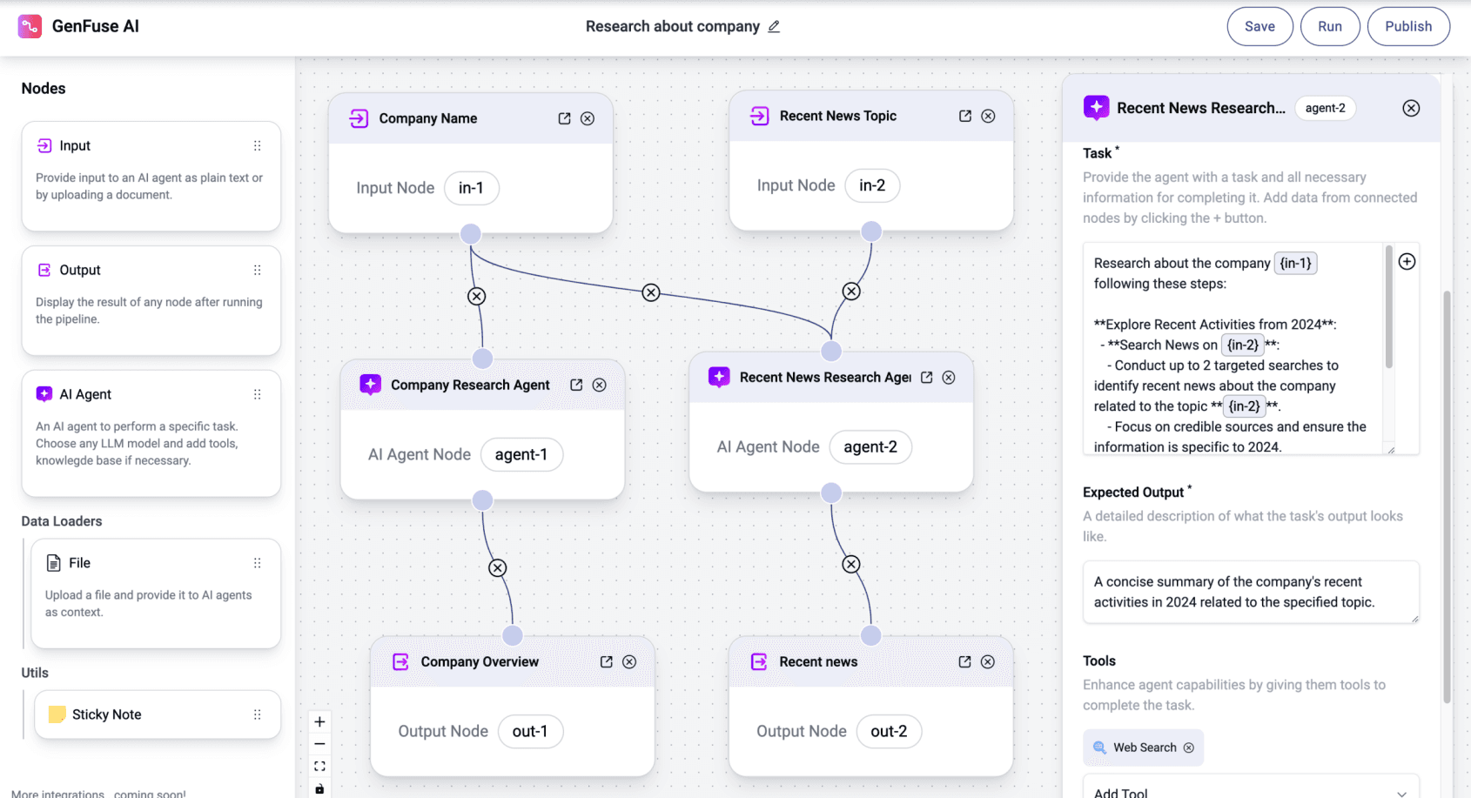Click the Publish button

pyautogui.click(x=1407, y=26)
